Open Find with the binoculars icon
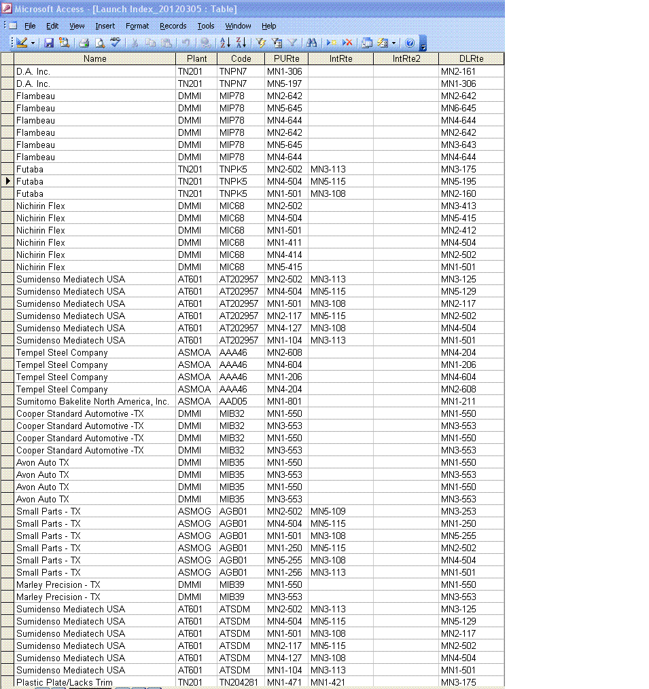The image size is (649, 689). [311, 43]
